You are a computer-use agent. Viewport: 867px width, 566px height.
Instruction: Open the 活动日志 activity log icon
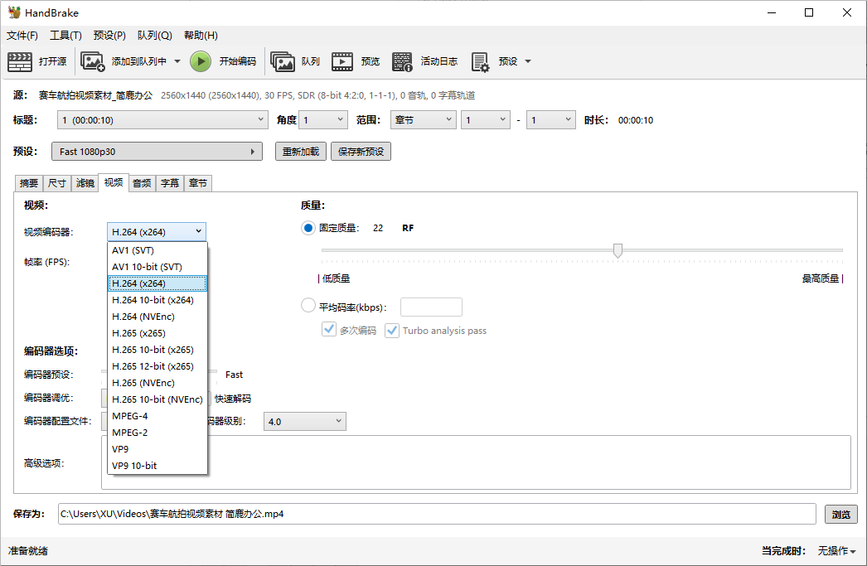(x=402, y=61)
